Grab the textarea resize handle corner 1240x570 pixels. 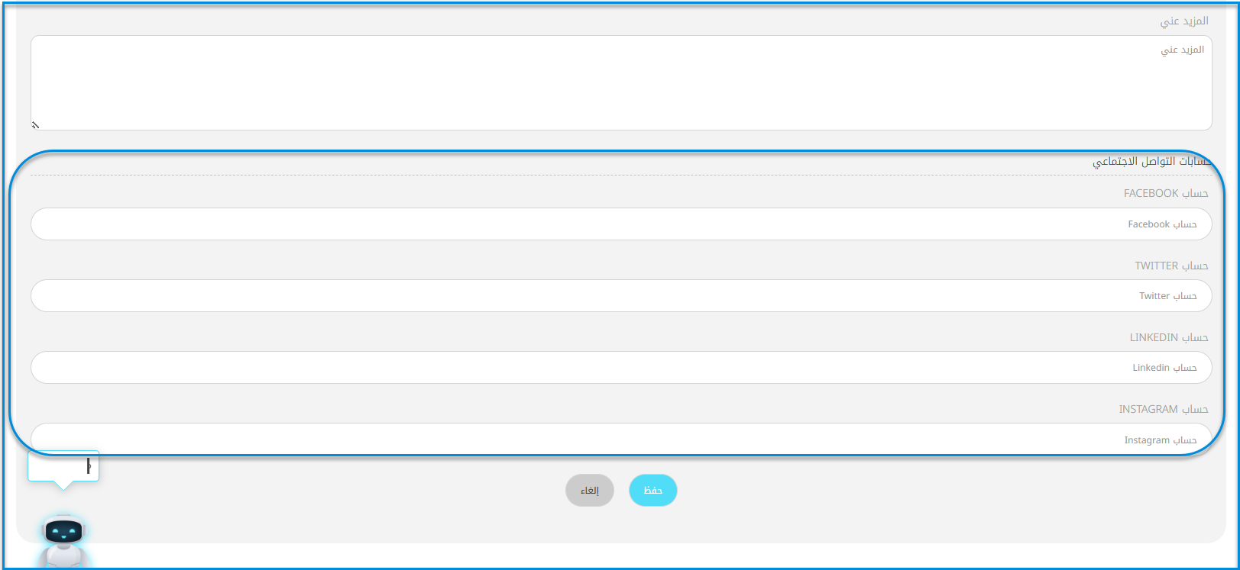[35, 125]
